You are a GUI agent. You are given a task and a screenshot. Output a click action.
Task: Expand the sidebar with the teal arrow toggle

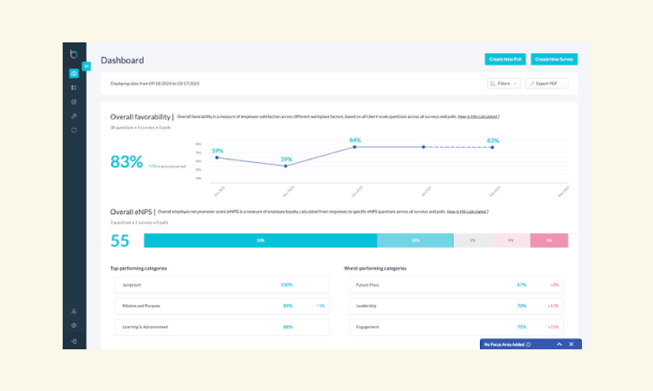coord(86,66)
